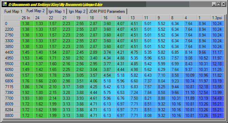The width and height of the screenshot is (228, 123).
Task: Pick the cell showing 10.96
Action: pos(204,75)
